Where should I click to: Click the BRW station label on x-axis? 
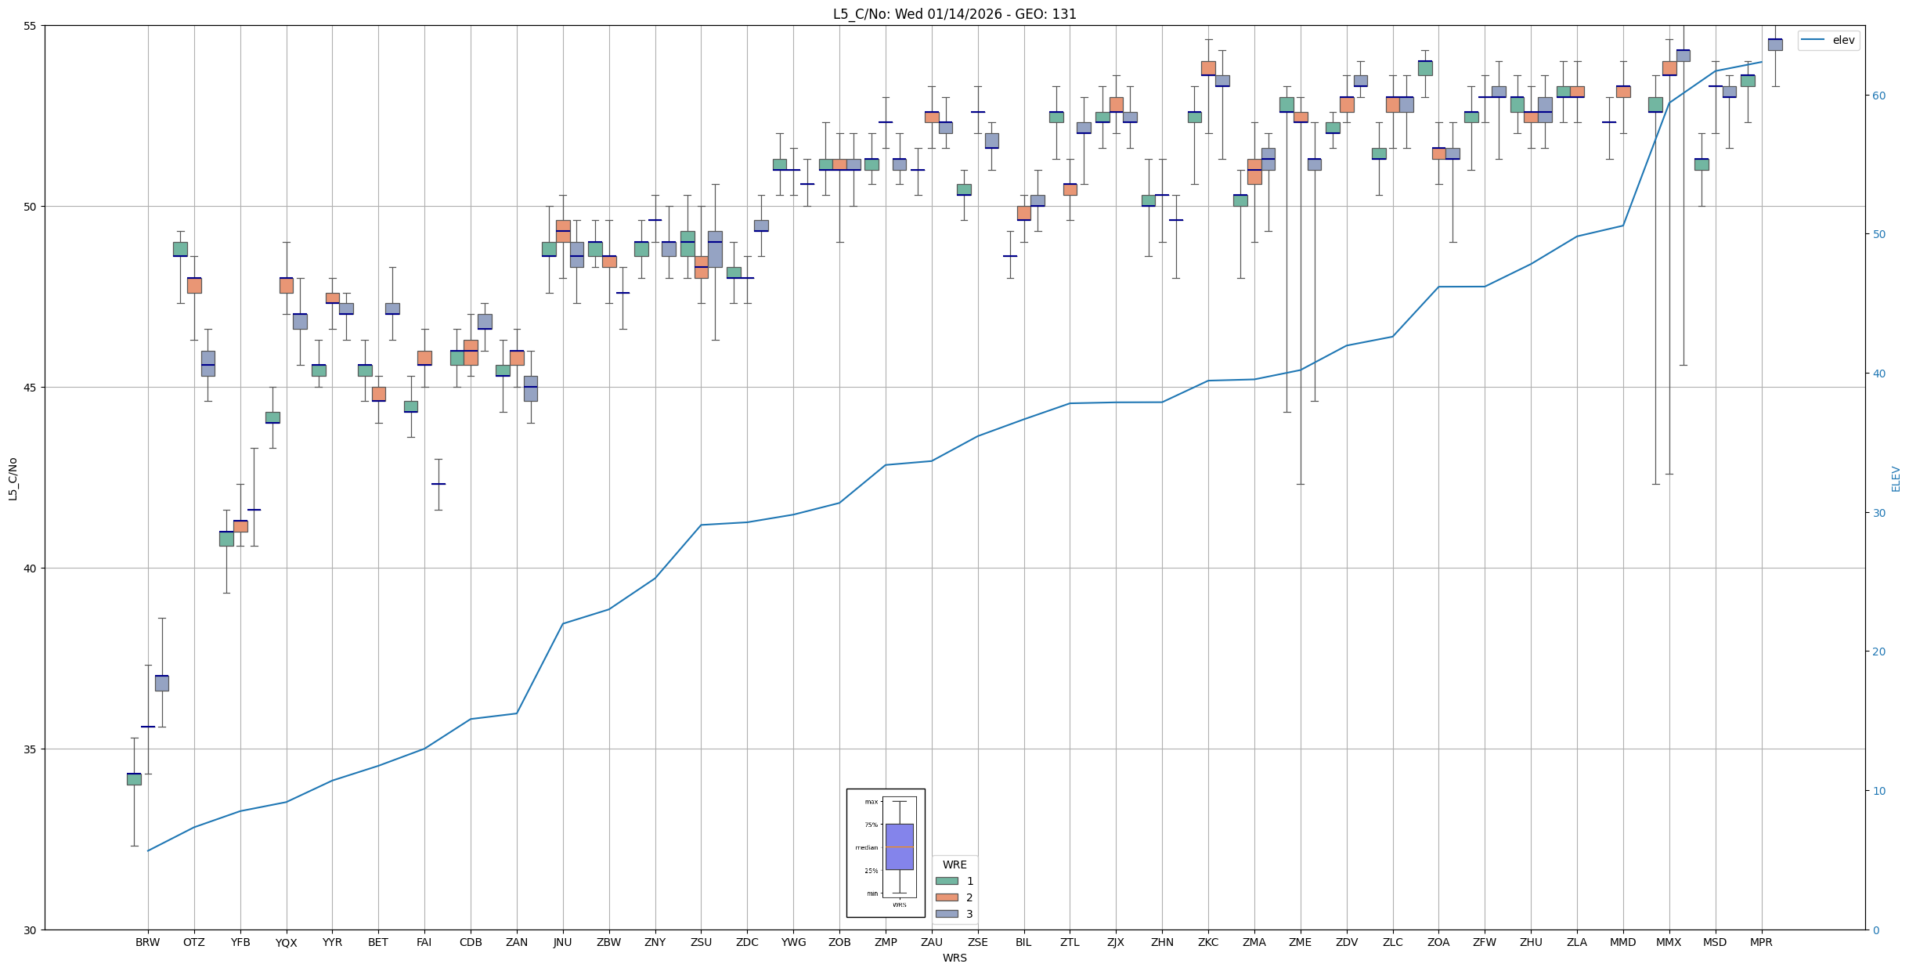point(147,942)
